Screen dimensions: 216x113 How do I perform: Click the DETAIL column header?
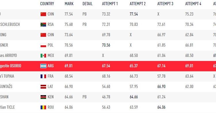click(x=88, y=4)
